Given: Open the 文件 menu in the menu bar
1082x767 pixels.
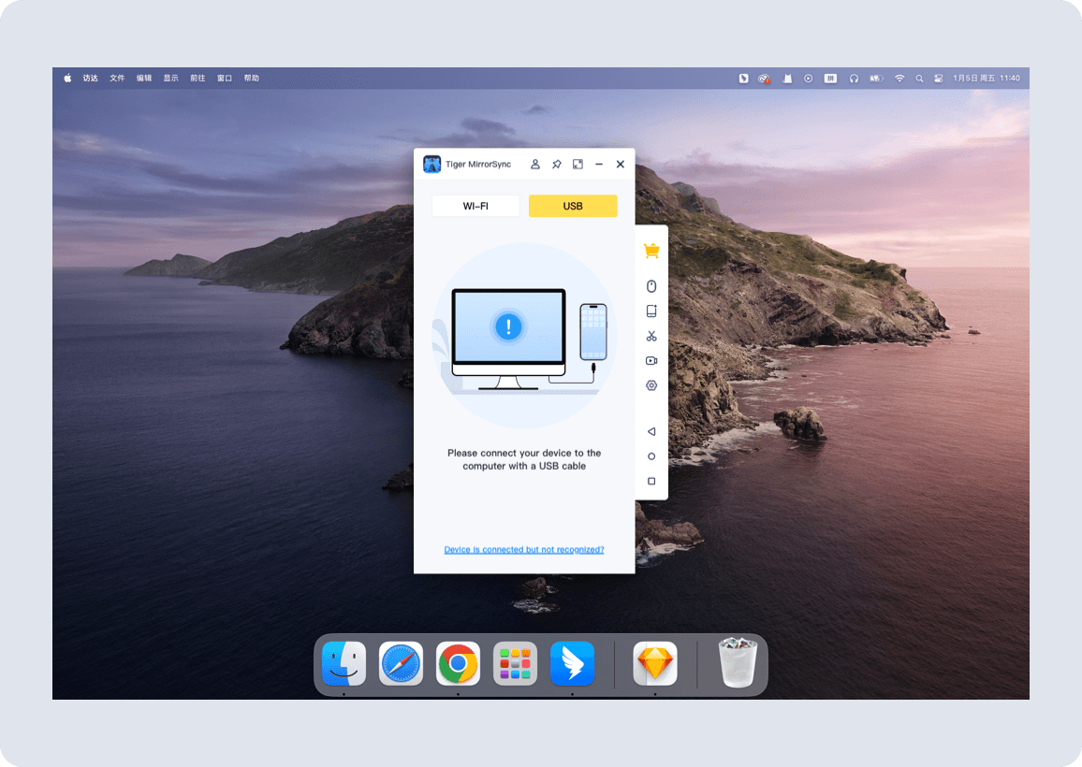Looking at the screenshot, I should pyautogui.click(x=117, y=79).
